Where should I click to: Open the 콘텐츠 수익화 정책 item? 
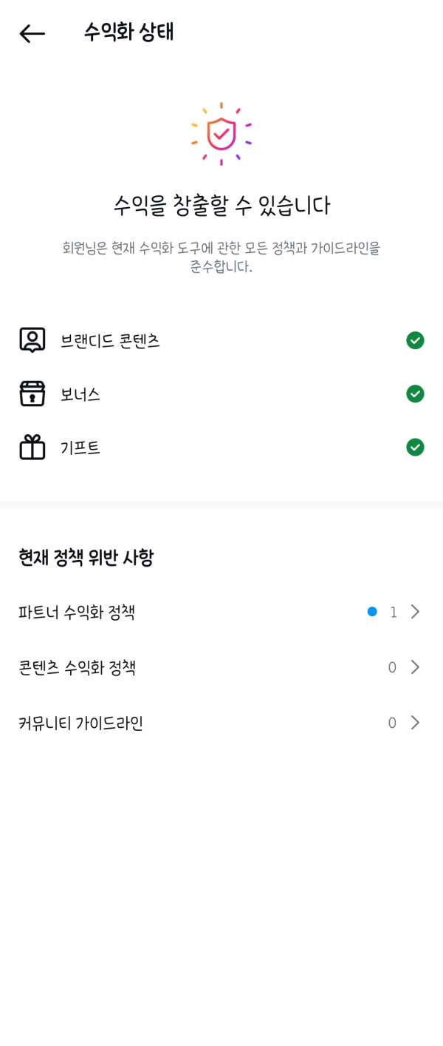click(x=78, y=668)
